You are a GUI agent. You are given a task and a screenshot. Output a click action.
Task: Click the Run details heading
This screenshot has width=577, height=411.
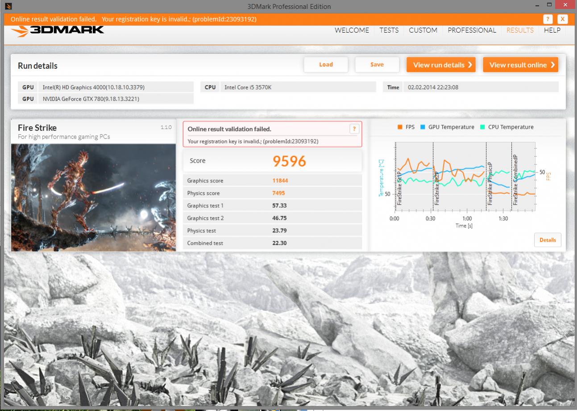pyautogui.click(x=37, y=66)
